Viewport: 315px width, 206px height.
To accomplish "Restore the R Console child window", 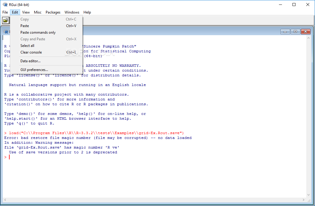I will [x=295, y=32].
